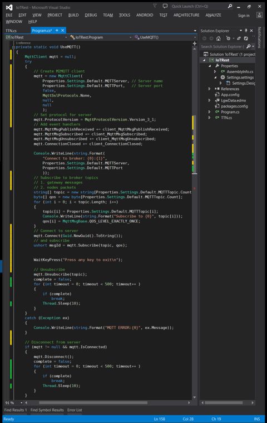267x423 pixels.
Task: Collapse the UseMQTT method outline box
Action: click(13, 47)
